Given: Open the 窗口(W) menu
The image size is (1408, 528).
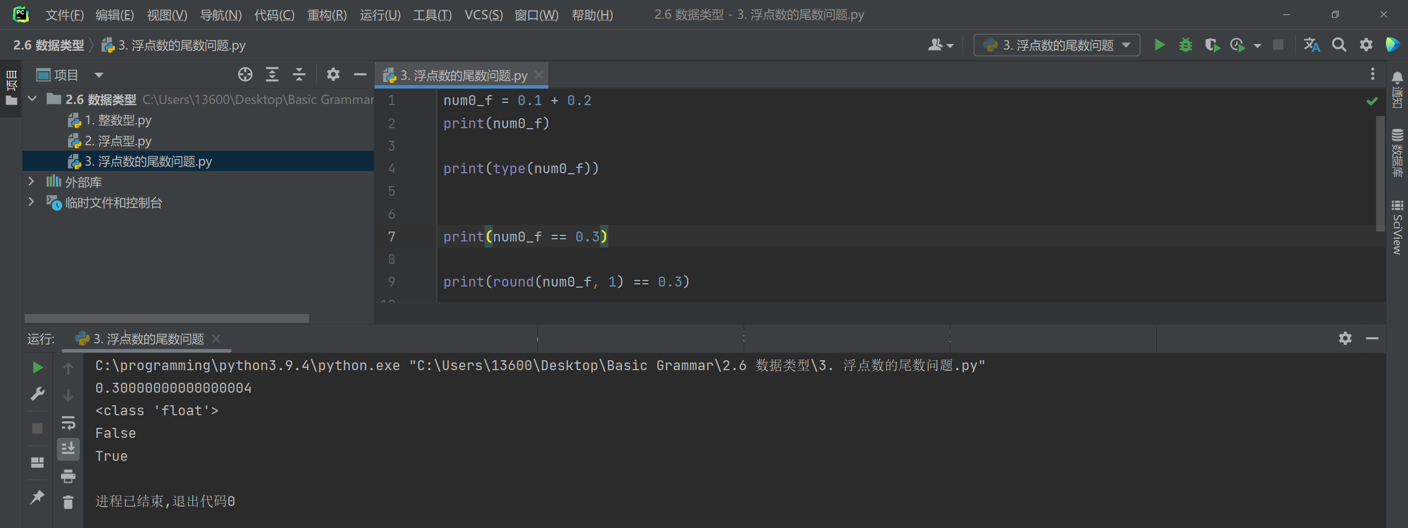Looking at the screenshot, I should pos(536,15).
